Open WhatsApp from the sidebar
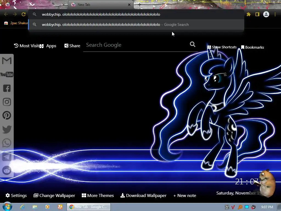The width and height of the screenshot is (281, 211). click(7, 143)
